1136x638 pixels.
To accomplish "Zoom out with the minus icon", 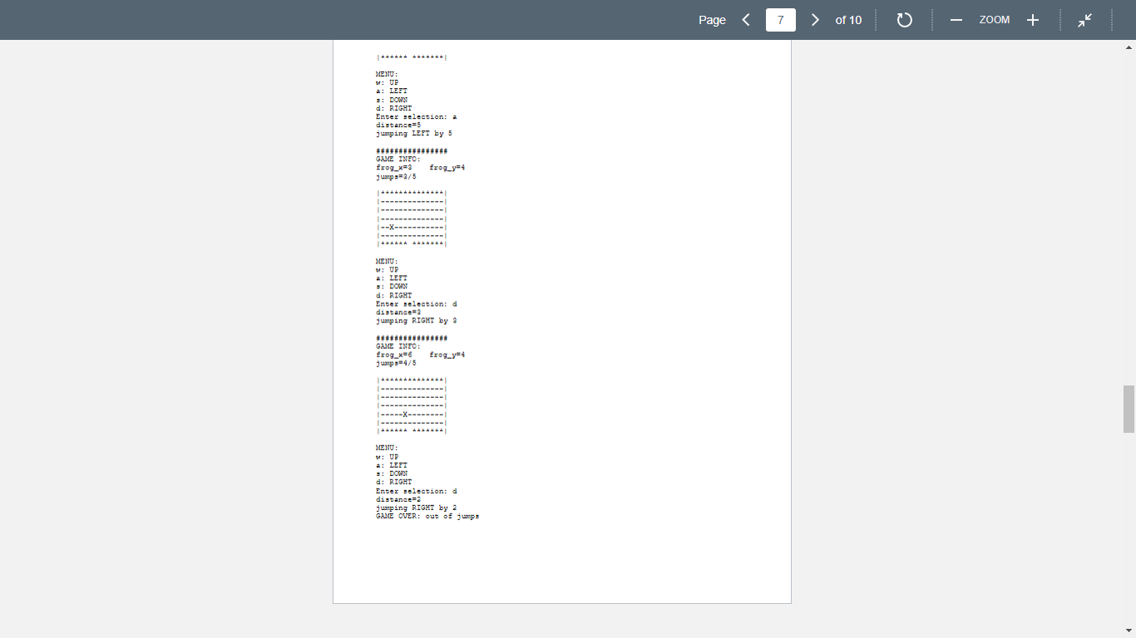I will (x=956, y=20).
